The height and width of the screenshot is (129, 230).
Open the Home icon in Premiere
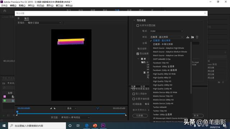pos(5,11)
